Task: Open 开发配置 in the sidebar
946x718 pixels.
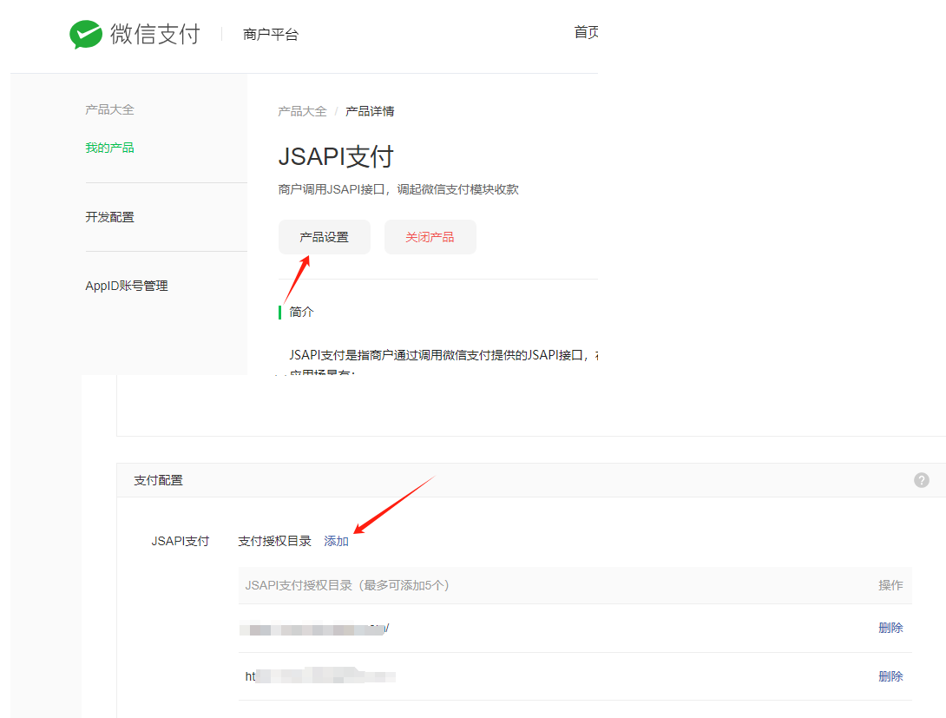Action: [109, 217]
